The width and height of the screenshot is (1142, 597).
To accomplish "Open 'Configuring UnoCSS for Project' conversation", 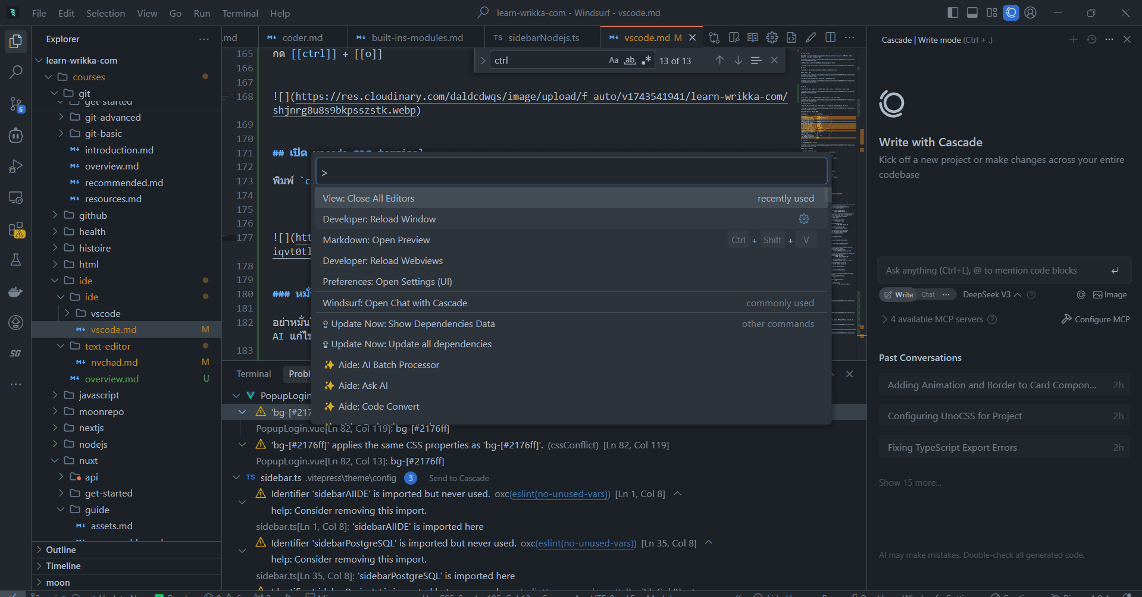I will coord(1005,416).
